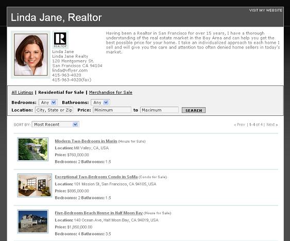This screenshot has height=241, width=290.
Task: Click the email linda@vflyer.com
Action: pyautogui.click(x=70, y=71)
